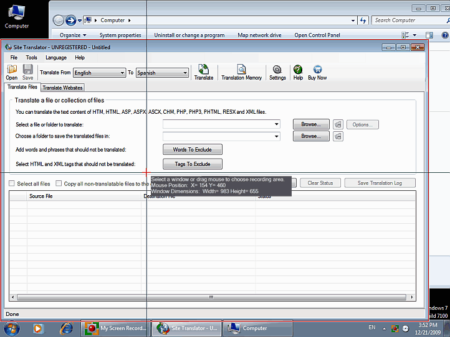Launch Windows Media Player from the taskbar
This screenshot has width=450, height=337.
[x=37, y=328]
